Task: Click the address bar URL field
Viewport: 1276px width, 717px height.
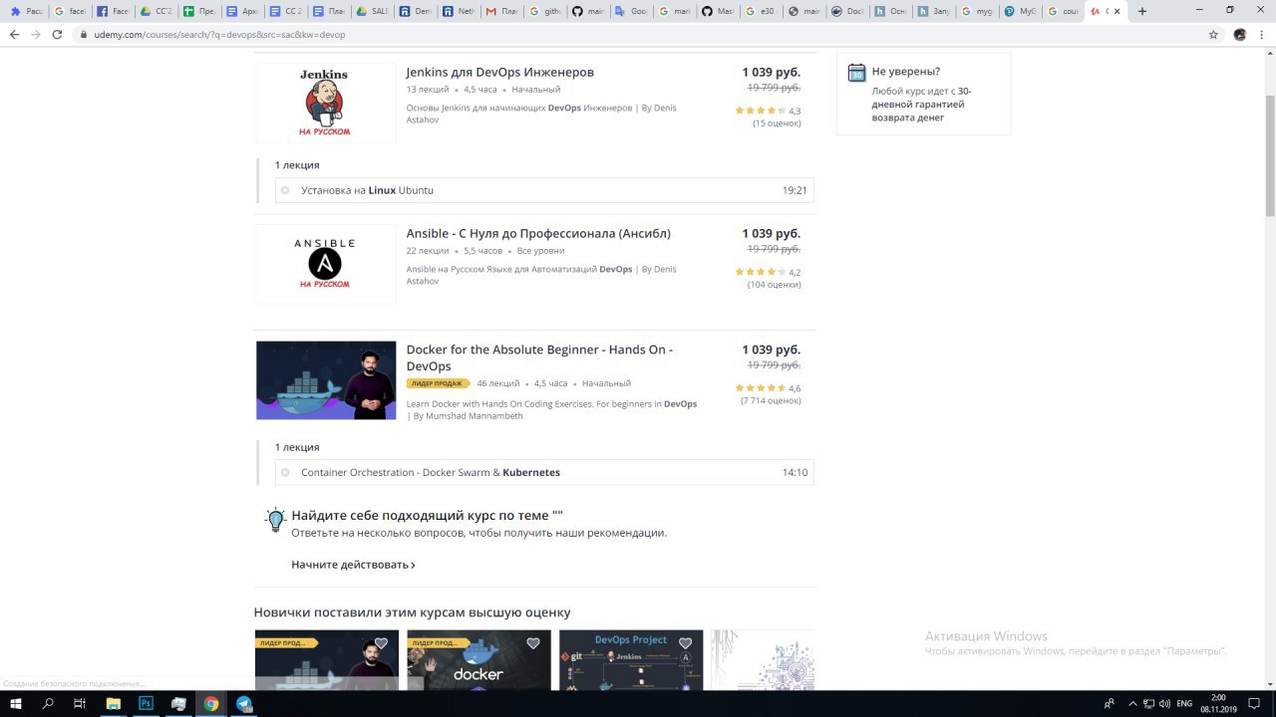Action: click(x=638, y=34)
